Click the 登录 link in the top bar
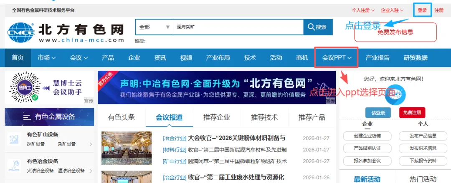Screen dimensions: 451x183 coord(422,10)
